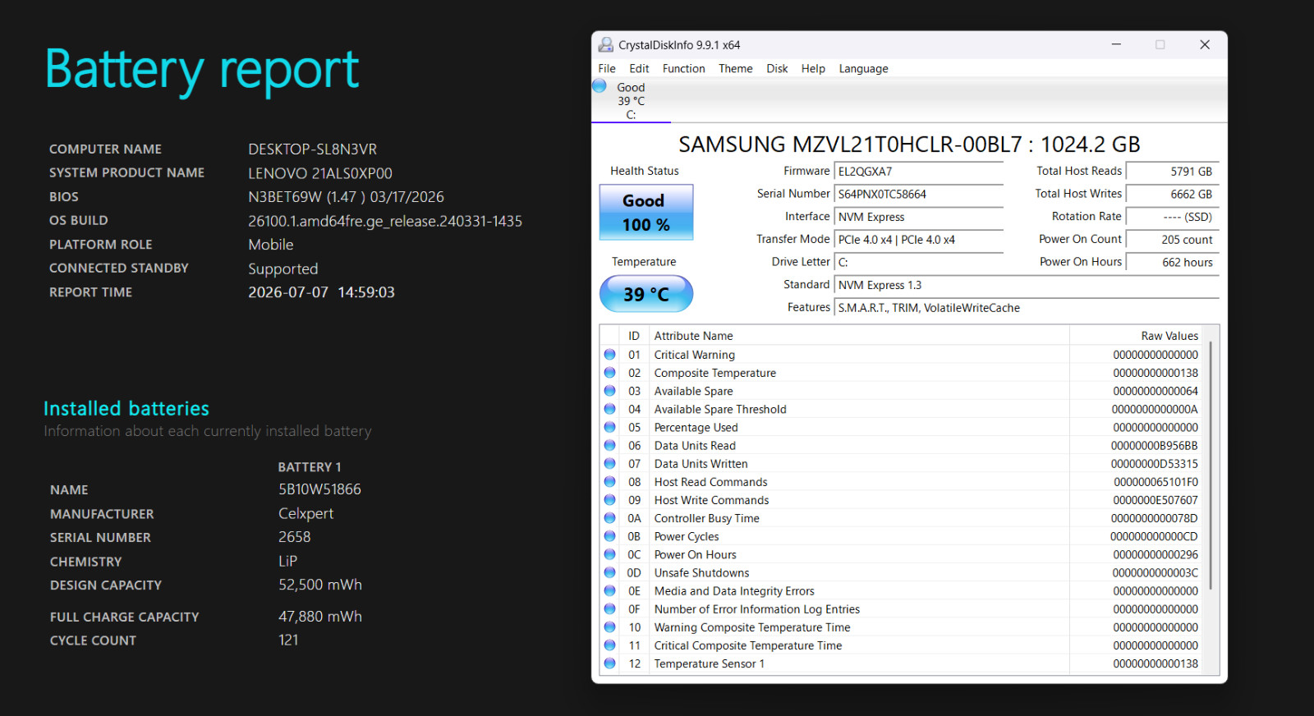
Task: Click the Serial Number field S64PNX0TC58664
Action: tap(919, 195)
